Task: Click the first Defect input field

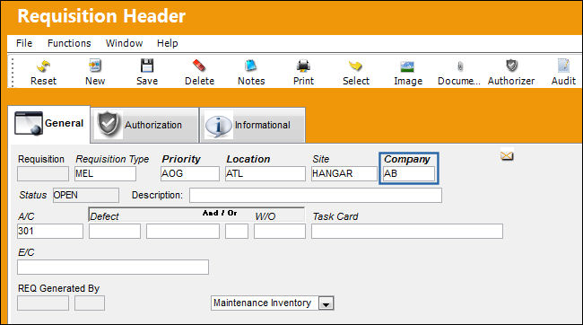Action: pos(115,232)
